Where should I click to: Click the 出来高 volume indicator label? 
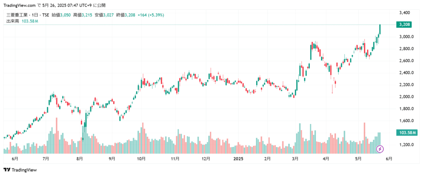point(12,21)
